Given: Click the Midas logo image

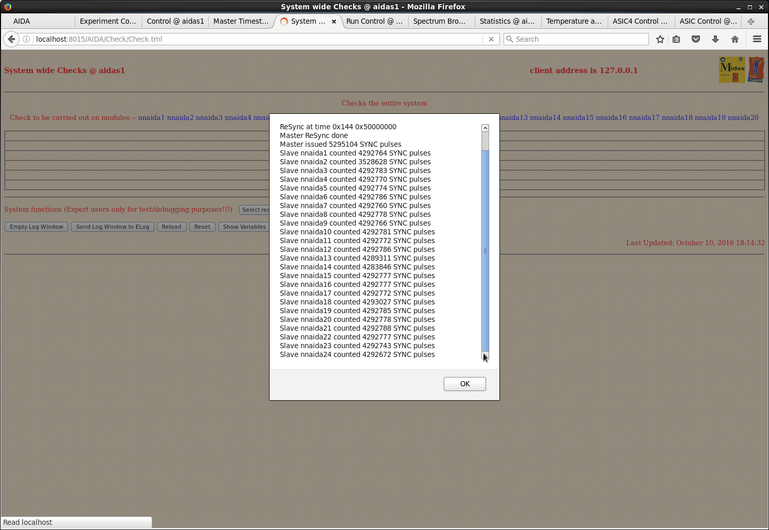Looking at the screenshot, I should point(732,70).
